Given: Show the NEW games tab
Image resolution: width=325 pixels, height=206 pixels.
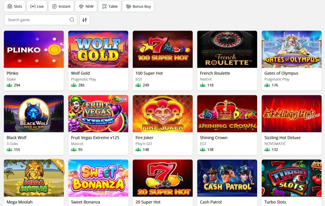Looking at the screenshot, I should (x=86, y=7).
